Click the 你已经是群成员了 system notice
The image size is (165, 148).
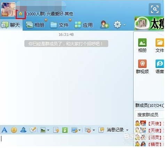pos(66,44)
